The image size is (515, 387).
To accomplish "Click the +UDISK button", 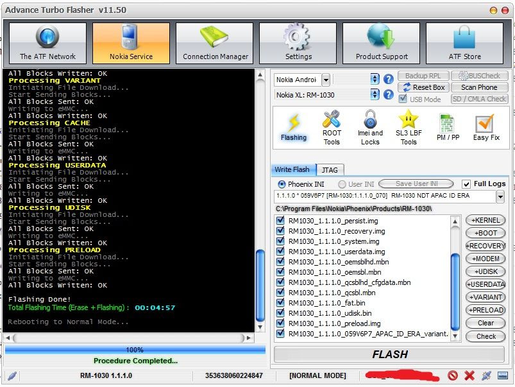I will (485, 271).
